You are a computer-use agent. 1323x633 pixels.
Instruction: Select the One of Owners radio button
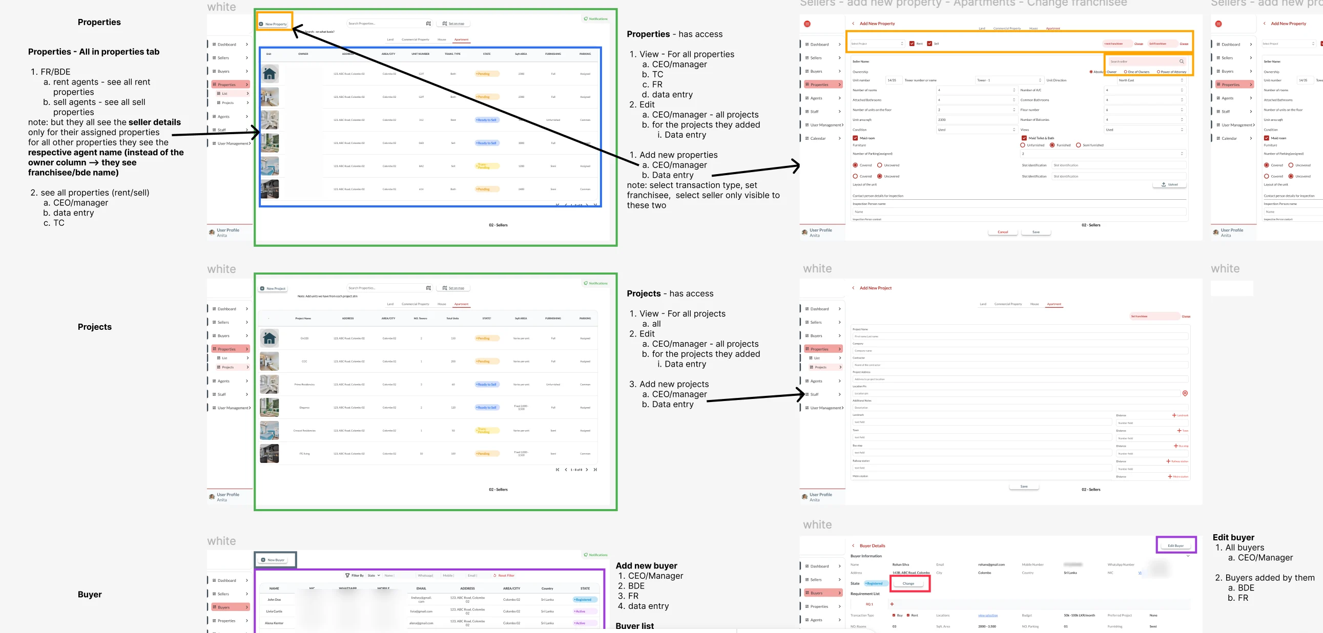(x=1126, y=72)
